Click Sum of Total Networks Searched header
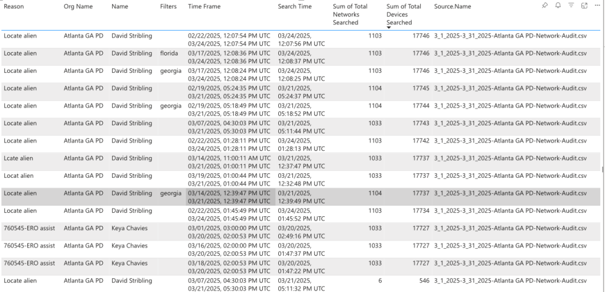The image size is (605, 292). (x=350, y=14)
